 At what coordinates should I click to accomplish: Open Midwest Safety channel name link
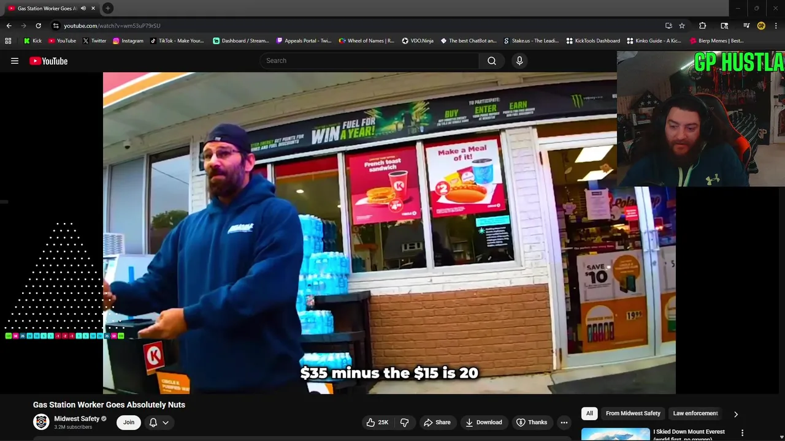point(77,418)
